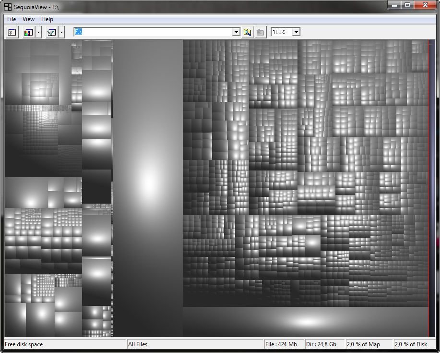Click the go up one folder icon
The height and width of the screenshot is (353, 440).
[260, 32]
